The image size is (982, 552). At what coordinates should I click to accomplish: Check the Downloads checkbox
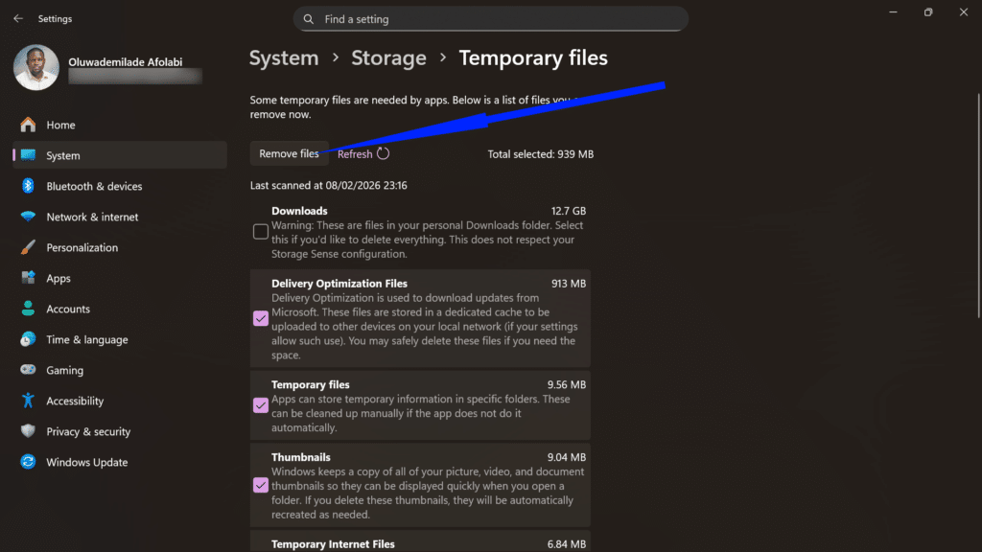click(x=260, y=231)
